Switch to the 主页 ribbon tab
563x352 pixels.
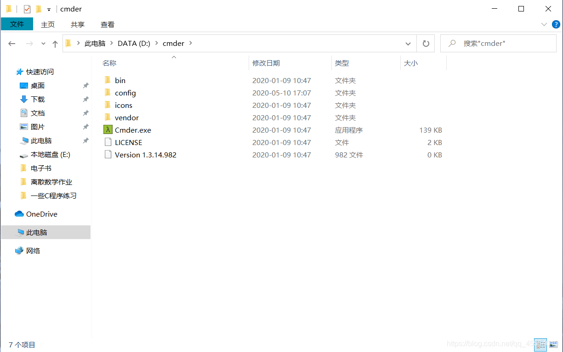pos(48,24)
